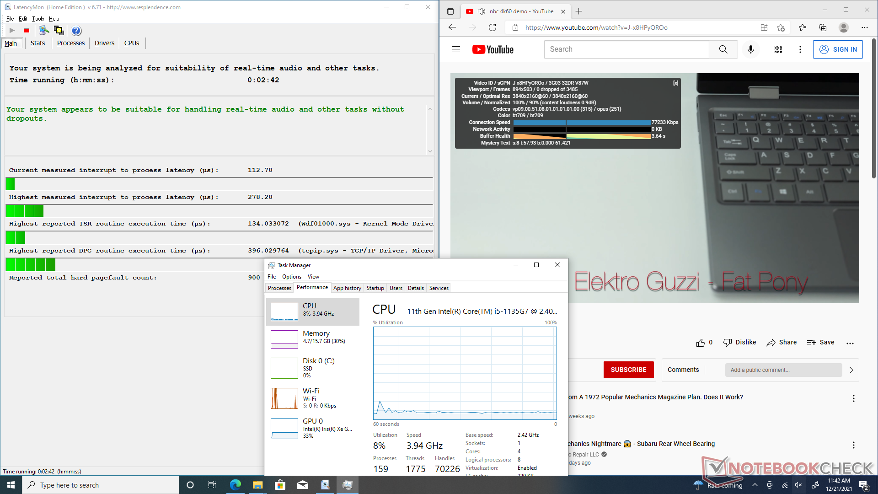Expand comments section chevron
Viewport: 878px width, 494px height.
(x=851, y=370)
